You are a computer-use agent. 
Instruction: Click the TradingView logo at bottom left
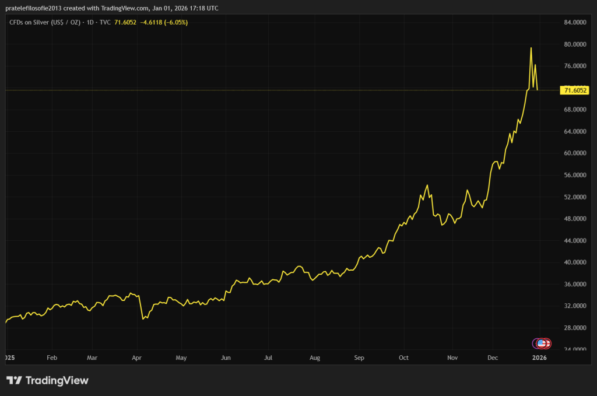click(x=47, y=380)
